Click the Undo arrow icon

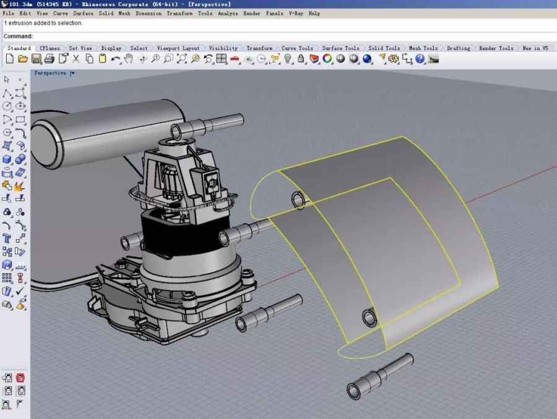point(116,59)
